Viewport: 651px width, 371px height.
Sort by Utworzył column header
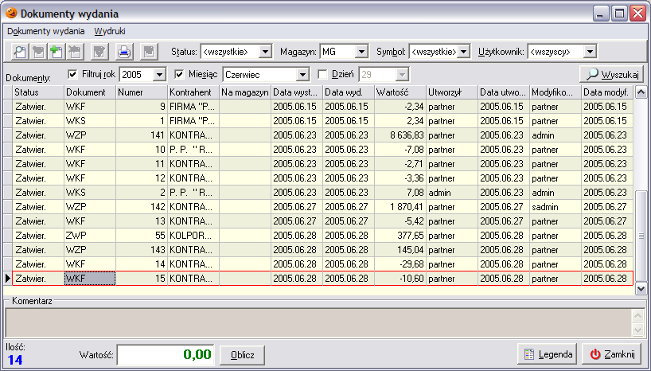(452, 92)
